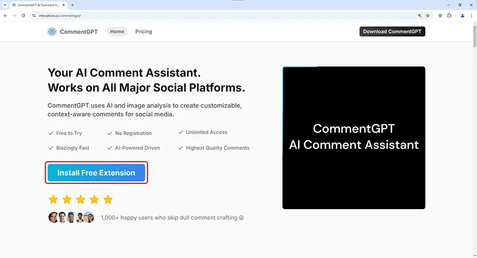The width and height of the screenshot is (477, 258).
Task: Click the '1,000+ happy users' text
Action: [172, 218]
